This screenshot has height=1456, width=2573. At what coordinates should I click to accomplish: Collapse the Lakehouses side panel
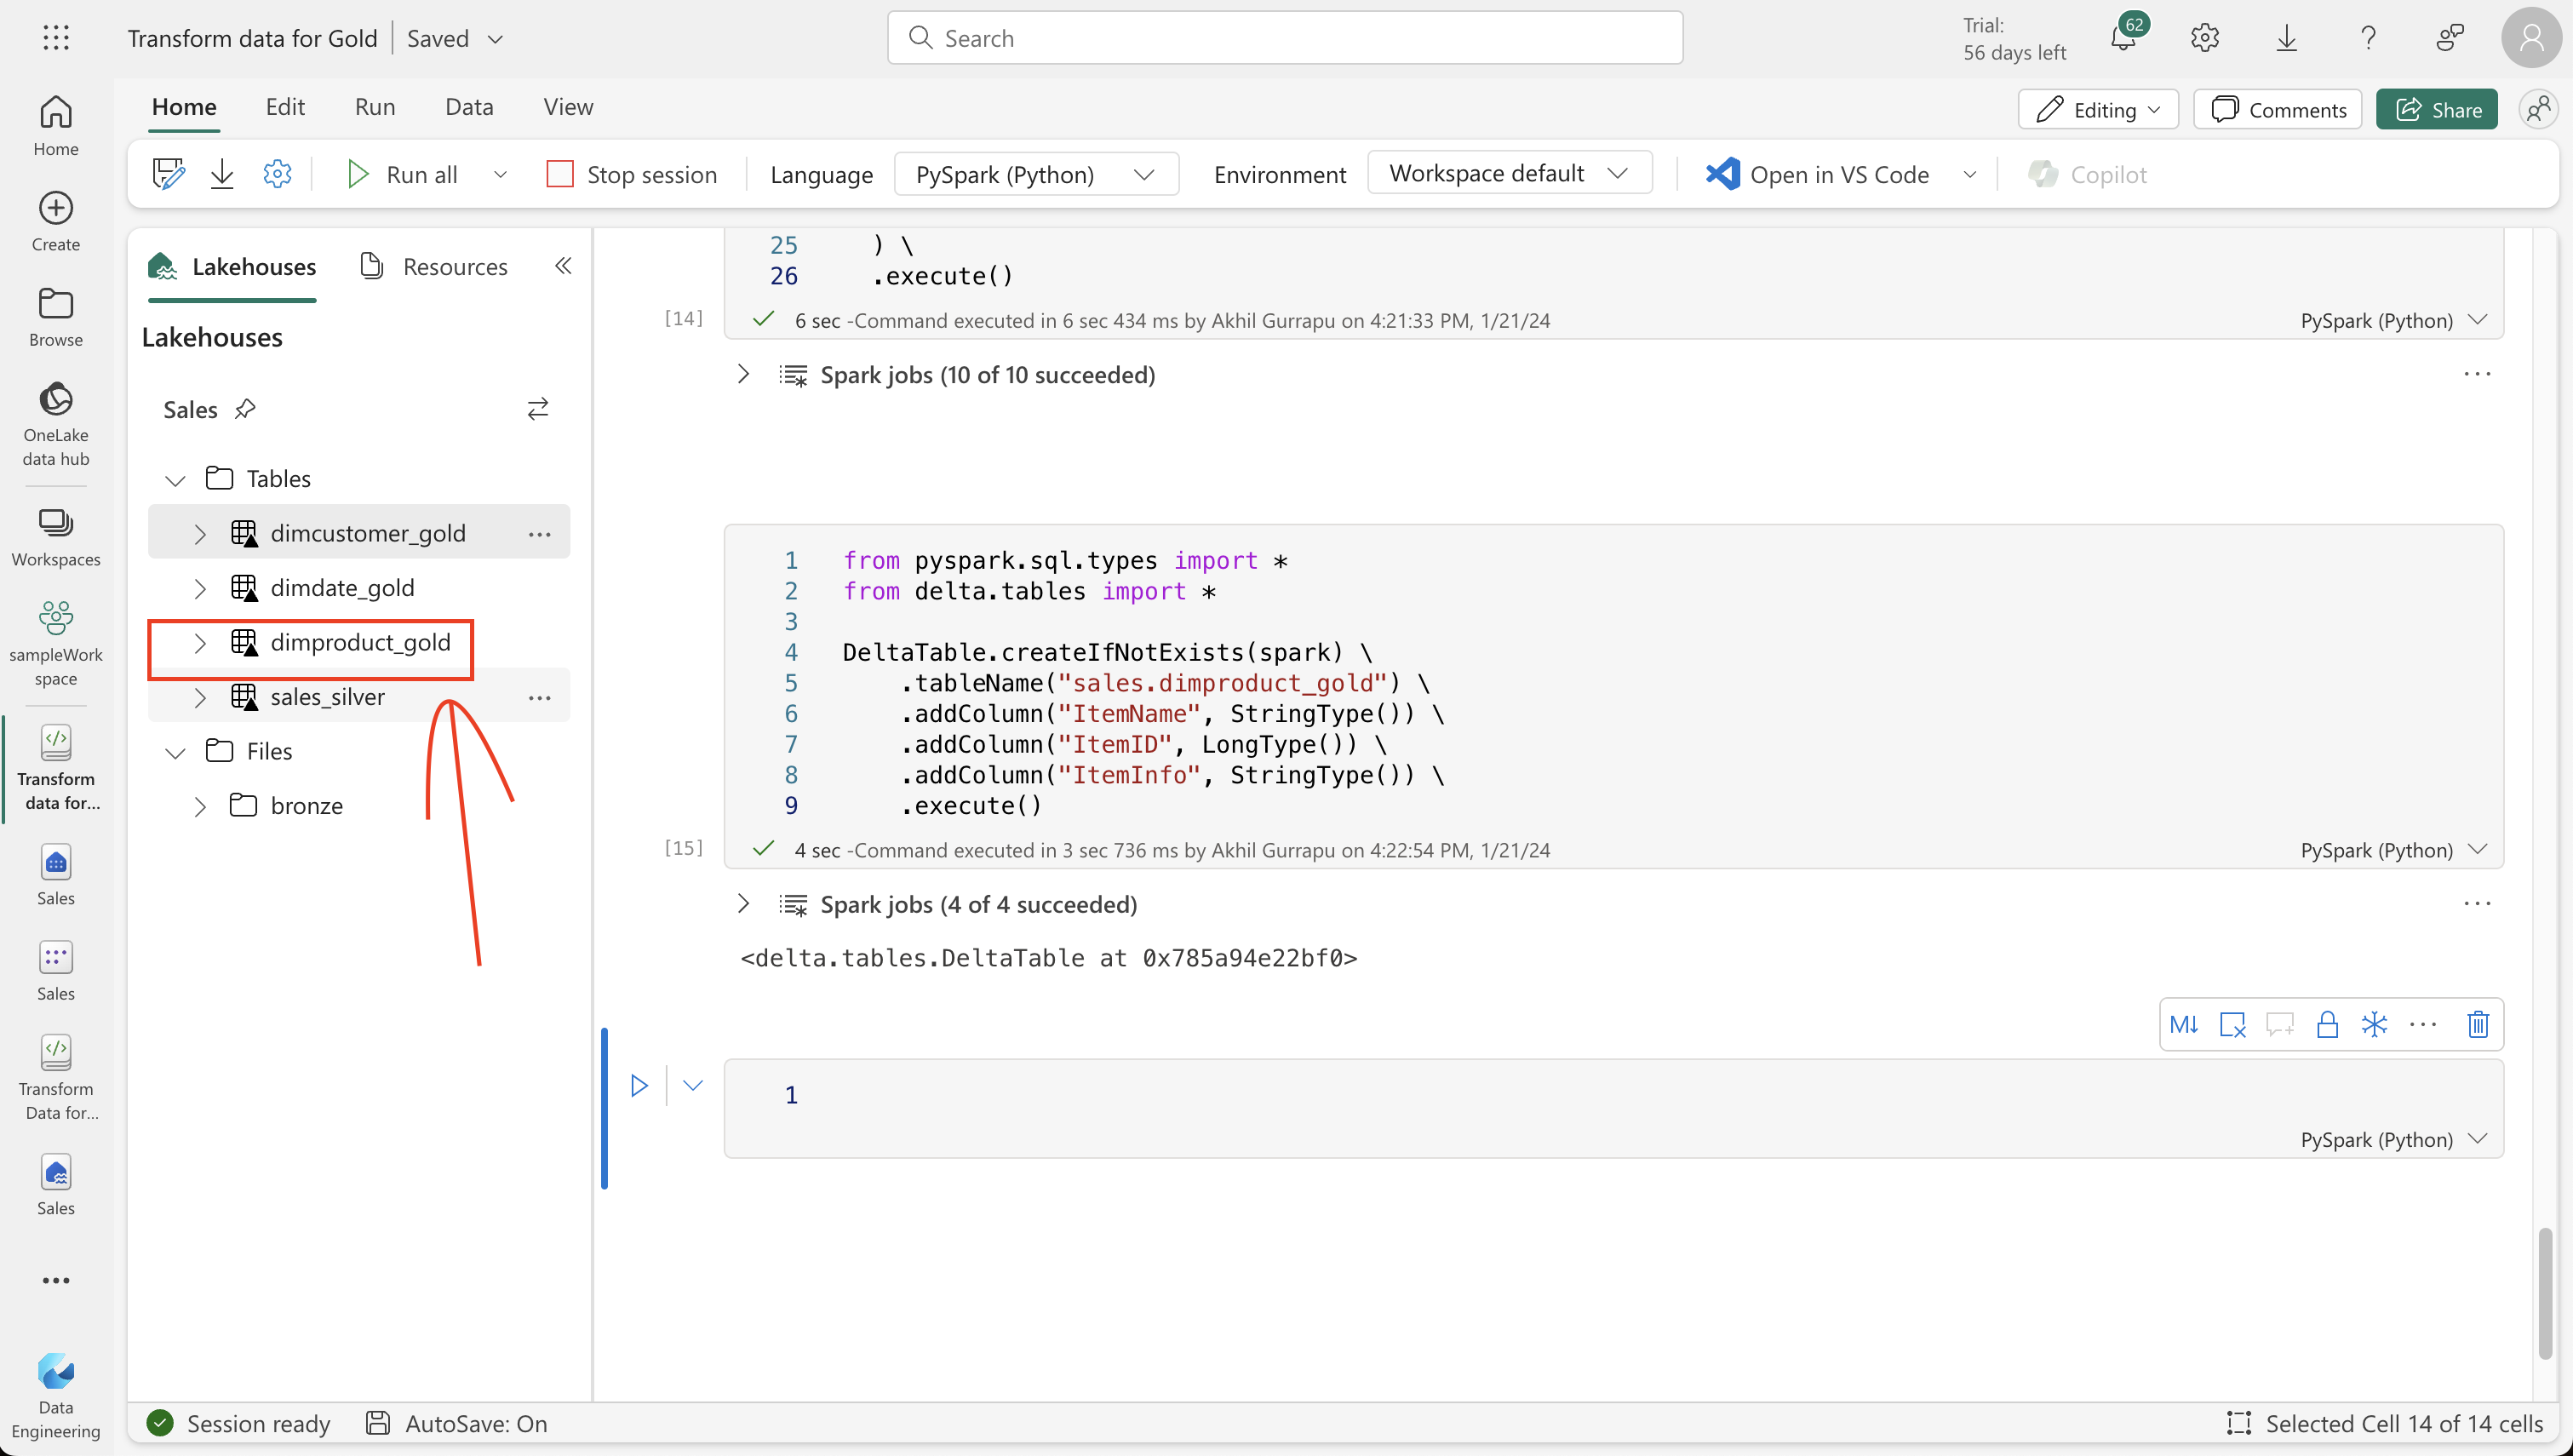[563, 266]
